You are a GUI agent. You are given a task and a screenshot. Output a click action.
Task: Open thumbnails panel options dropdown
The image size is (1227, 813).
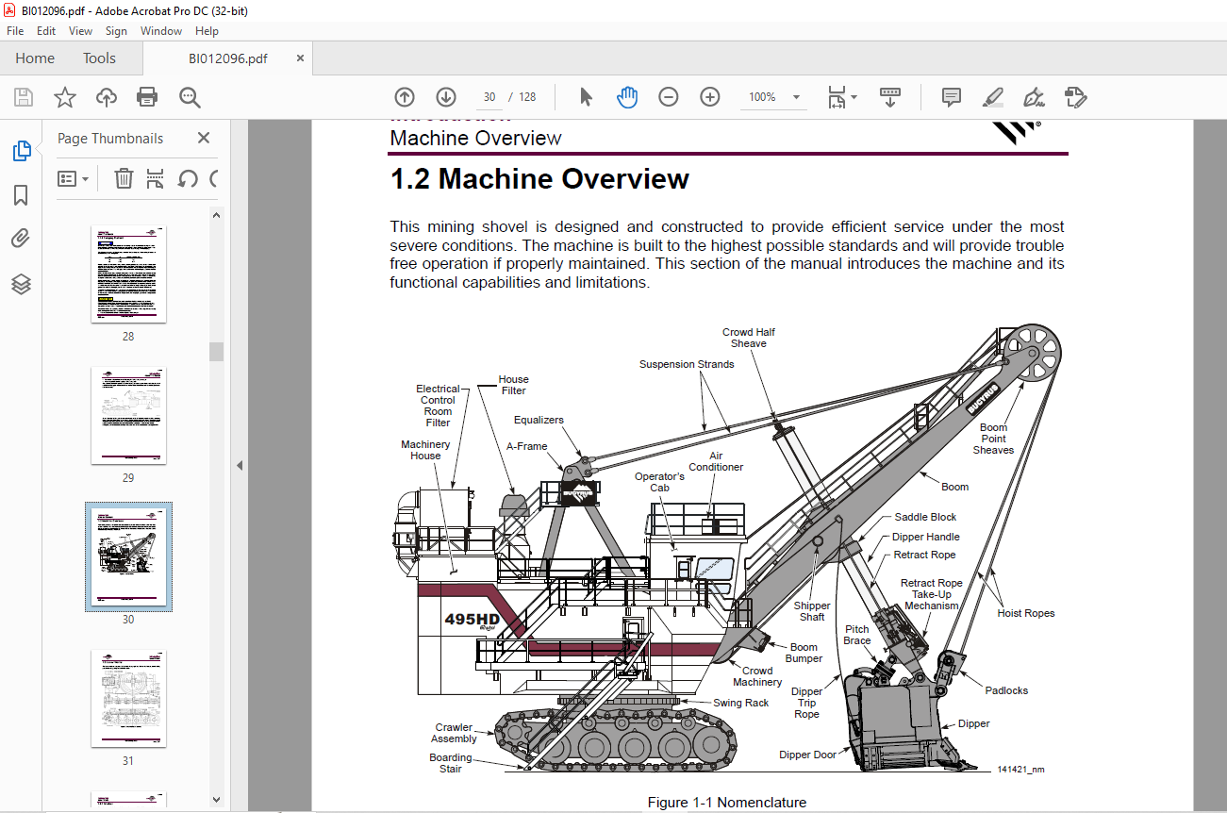(74, 178)
